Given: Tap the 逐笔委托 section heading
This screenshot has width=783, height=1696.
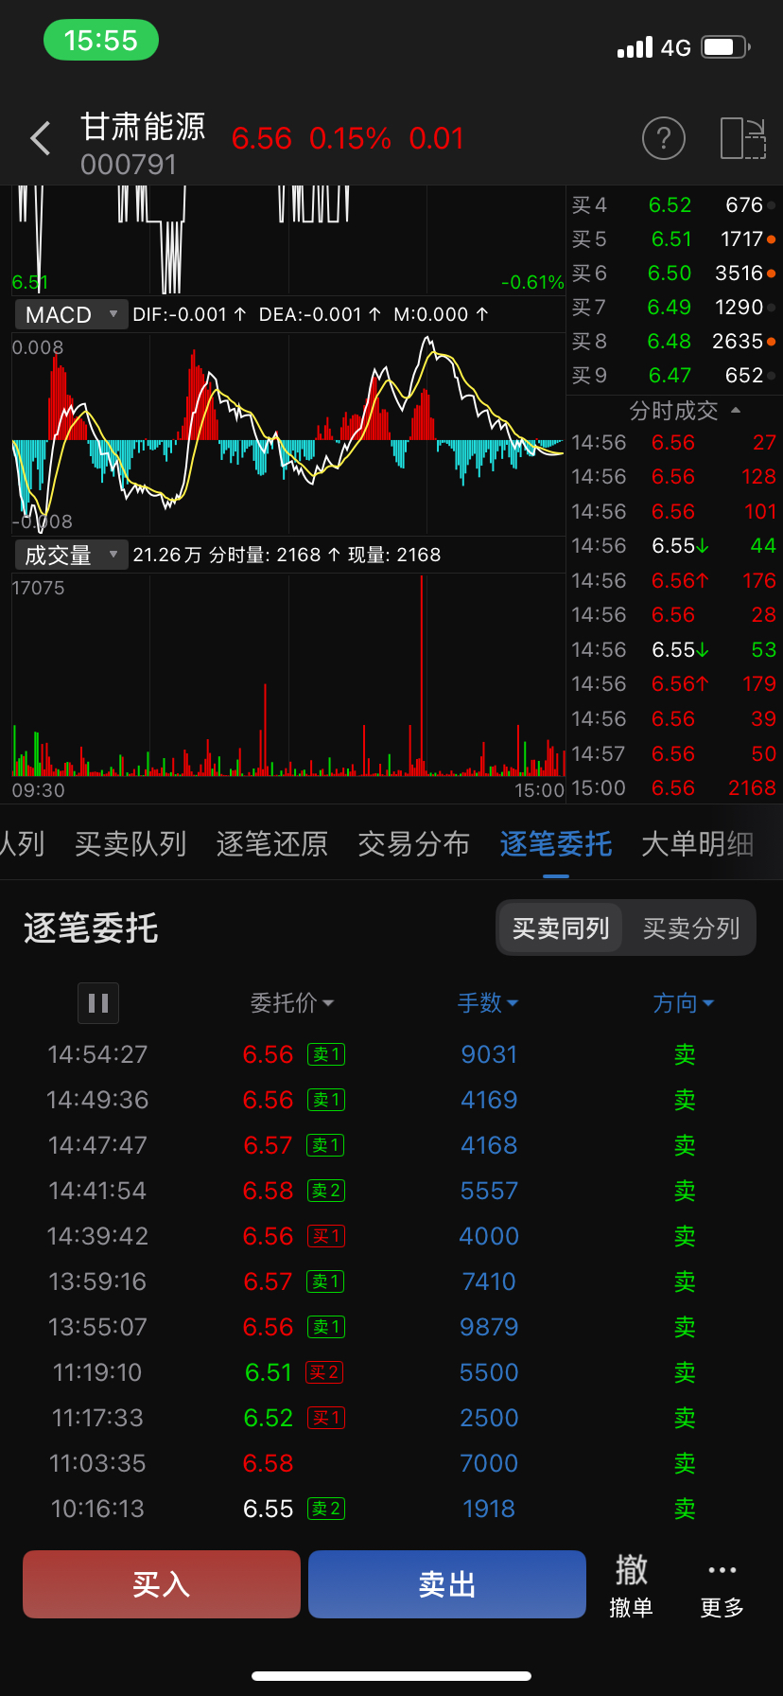Looking at the screenshot, I should (x=91, y=928).
